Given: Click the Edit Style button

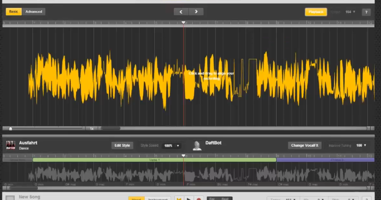Looking at the screenshot, I should pyautogui.click(x=122, y=146).
